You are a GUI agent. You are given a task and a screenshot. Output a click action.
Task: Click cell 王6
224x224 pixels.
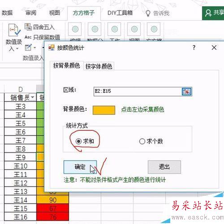20,132
